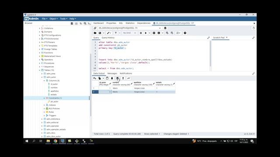The image size is (280, 157).
Task: Open the No limit rows dropdown
Action: [x=129, y=33]
